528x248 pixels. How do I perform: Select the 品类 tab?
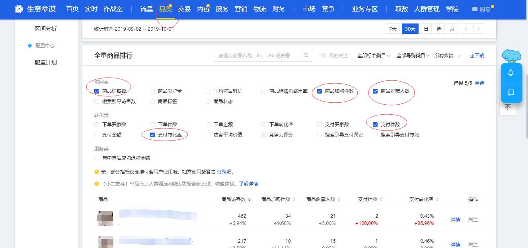pyautogui.click(x=166, y=9)
